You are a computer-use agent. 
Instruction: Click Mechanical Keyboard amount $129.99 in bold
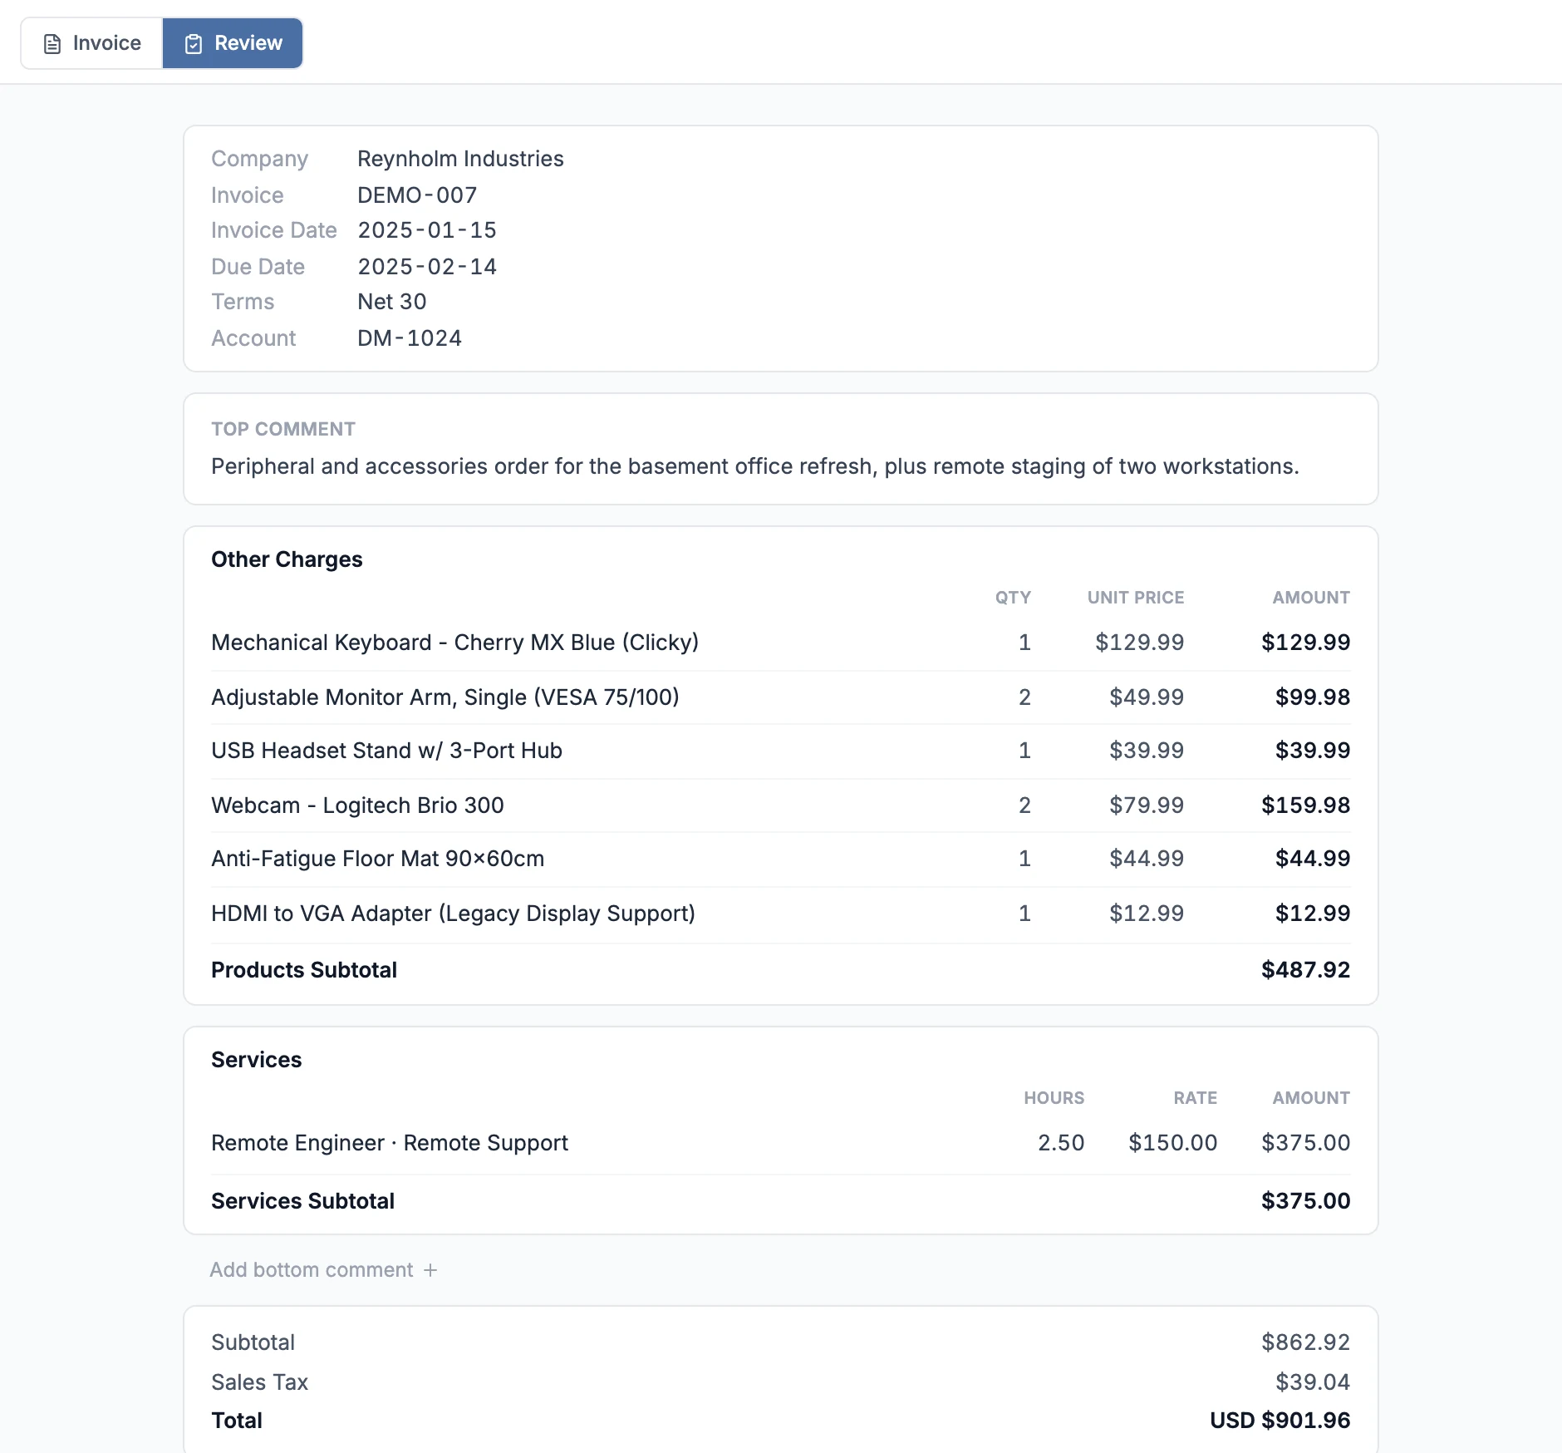click(x=1305, y=643)
